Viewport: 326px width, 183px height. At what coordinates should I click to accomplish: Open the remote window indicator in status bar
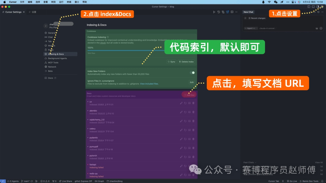[3, 181]
